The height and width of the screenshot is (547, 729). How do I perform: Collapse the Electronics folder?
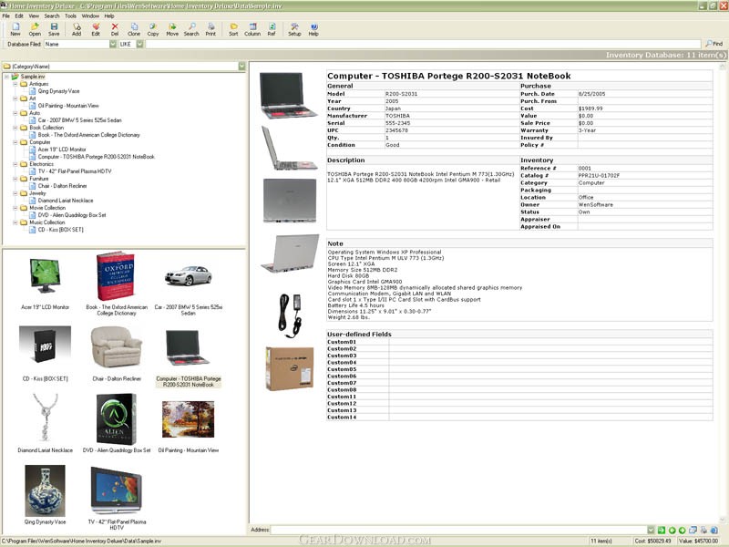(15, 164)
